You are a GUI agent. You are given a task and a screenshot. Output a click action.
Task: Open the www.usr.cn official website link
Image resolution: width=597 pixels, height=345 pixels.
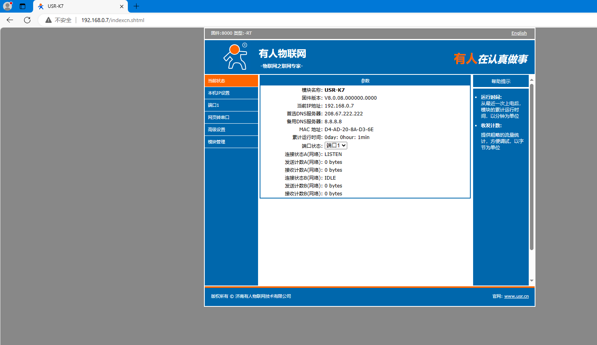[516, 296]
